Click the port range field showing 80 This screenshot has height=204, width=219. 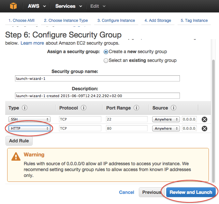tap(127, 128)
